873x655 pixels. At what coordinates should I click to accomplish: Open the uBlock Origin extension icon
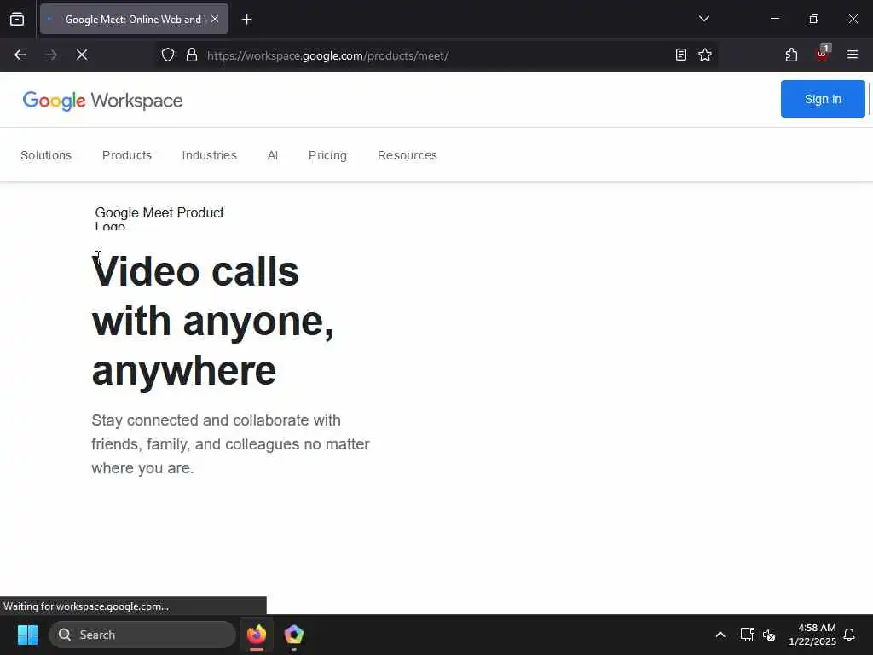click(823, 54)
